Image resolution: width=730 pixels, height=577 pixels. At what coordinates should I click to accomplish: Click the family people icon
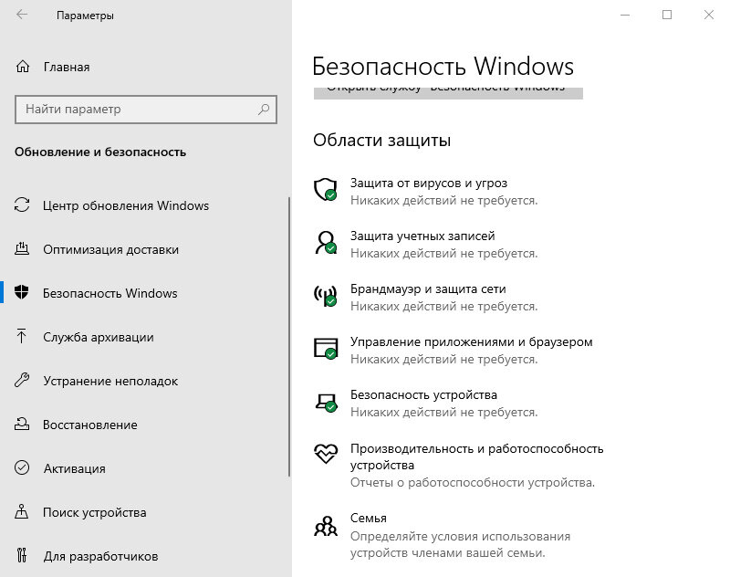coord(326,526)
